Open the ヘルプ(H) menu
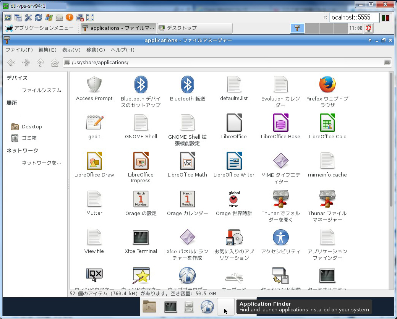The image size is (397, 319). [123, 50]
